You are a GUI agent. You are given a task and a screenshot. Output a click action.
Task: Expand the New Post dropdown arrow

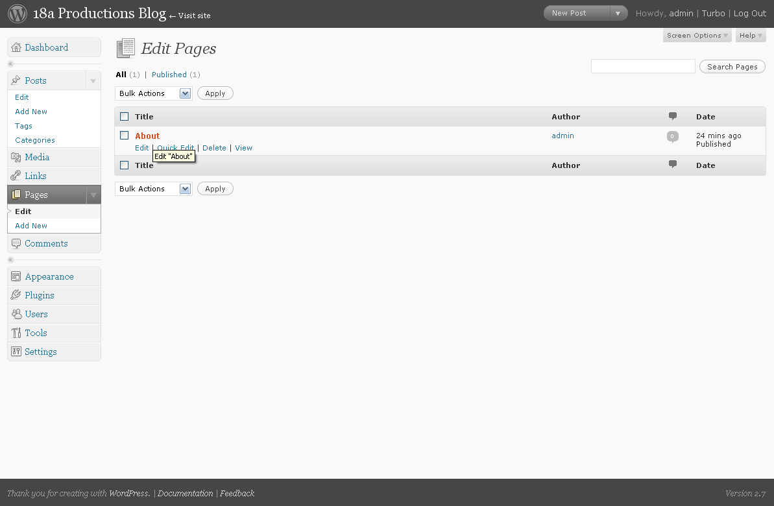tap(618, 14)
